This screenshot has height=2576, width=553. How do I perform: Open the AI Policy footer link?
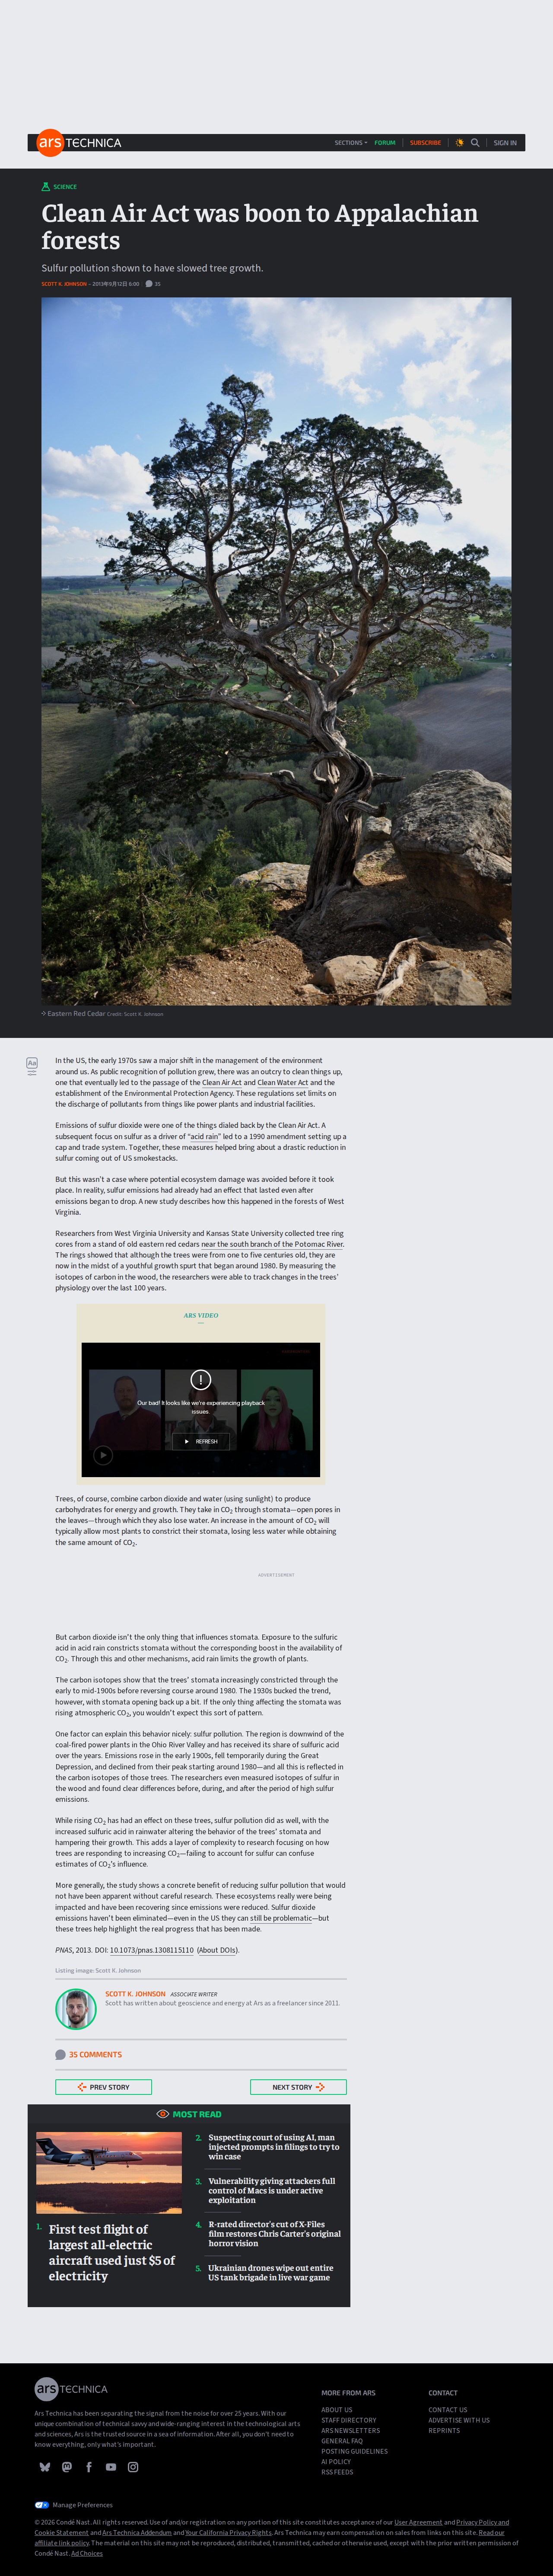(x=336, y=2462)
